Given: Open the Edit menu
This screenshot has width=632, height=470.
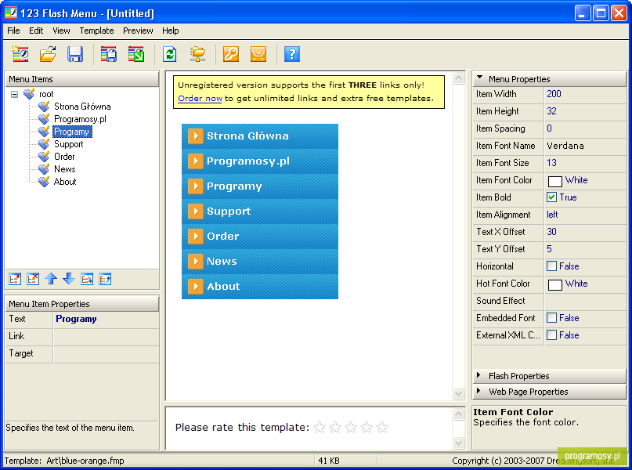Looking at the screenshot, I should [36, 31].
